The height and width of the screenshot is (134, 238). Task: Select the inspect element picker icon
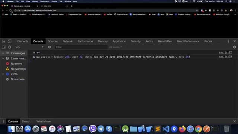[4, 41]
